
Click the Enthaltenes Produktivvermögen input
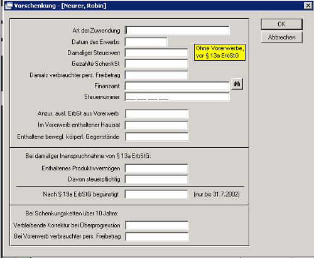(156, 168)
